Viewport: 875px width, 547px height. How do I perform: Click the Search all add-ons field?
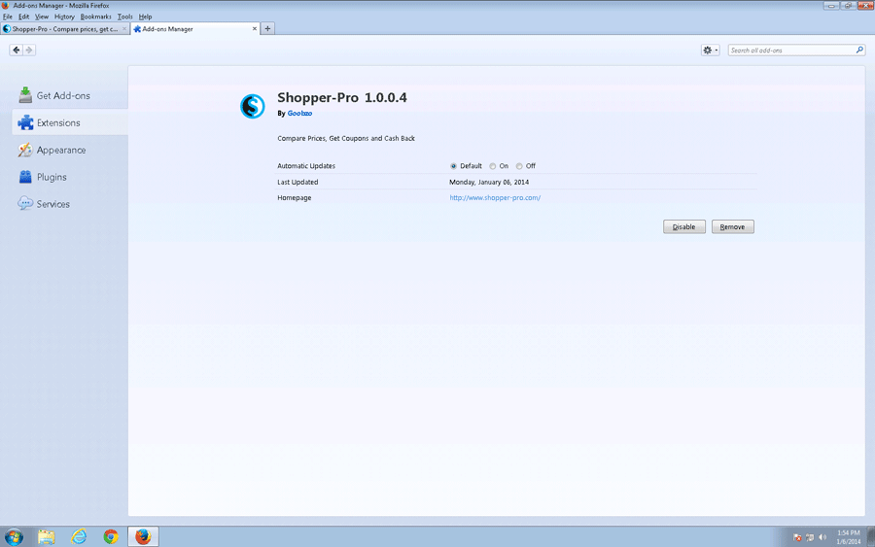click(790, 50)
